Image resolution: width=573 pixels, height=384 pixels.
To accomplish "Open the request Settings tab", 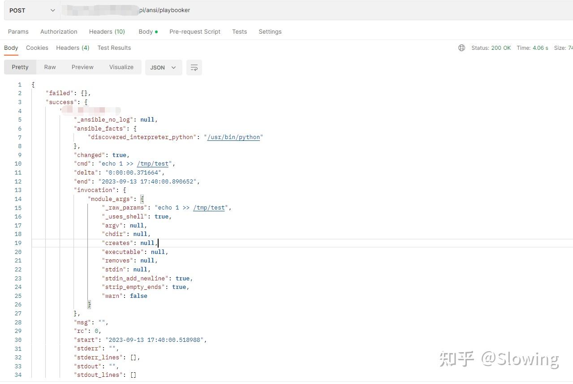I will (x=270, y=31).
